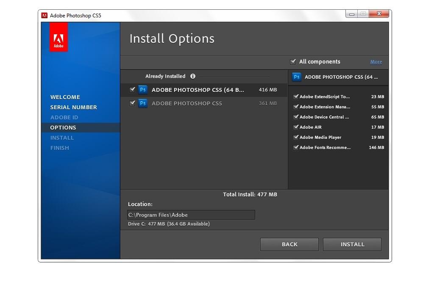Select the ADOBE PHOTOSHOP CS5 (64 B...) product name
Viewport: 437px width, 295px height.
(x=198, y=90)
